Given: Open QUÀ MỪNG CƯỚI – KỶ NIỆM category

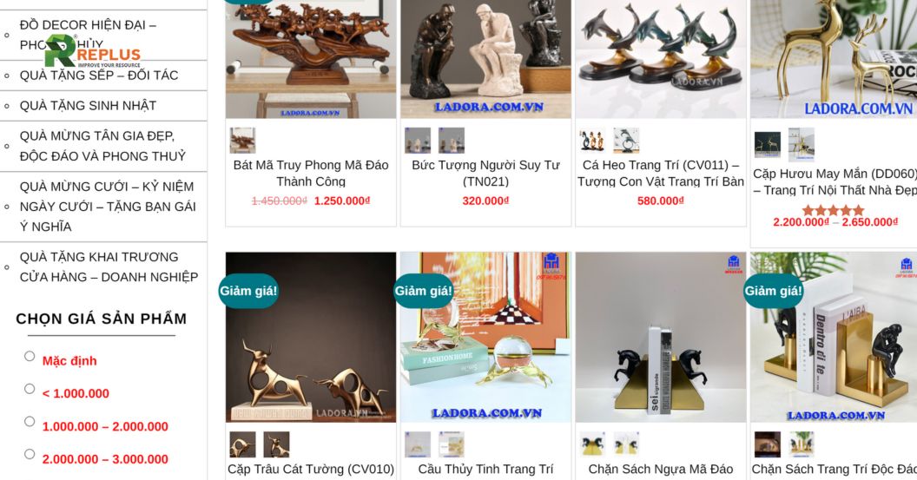Looking at the screenshot, I should point(108,207).
